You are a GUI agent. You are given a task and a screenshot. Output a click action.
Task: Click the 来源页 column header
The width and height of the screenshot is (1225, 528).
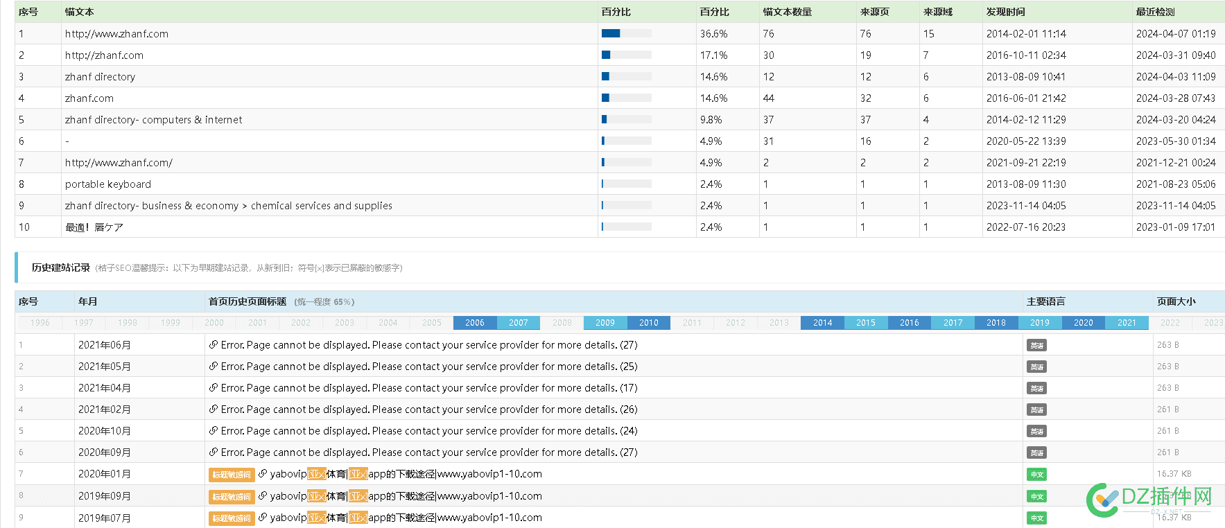coord(875,12)
